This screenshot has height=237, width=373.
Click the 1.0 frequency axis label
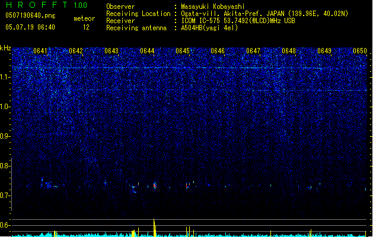coord(5,107)
